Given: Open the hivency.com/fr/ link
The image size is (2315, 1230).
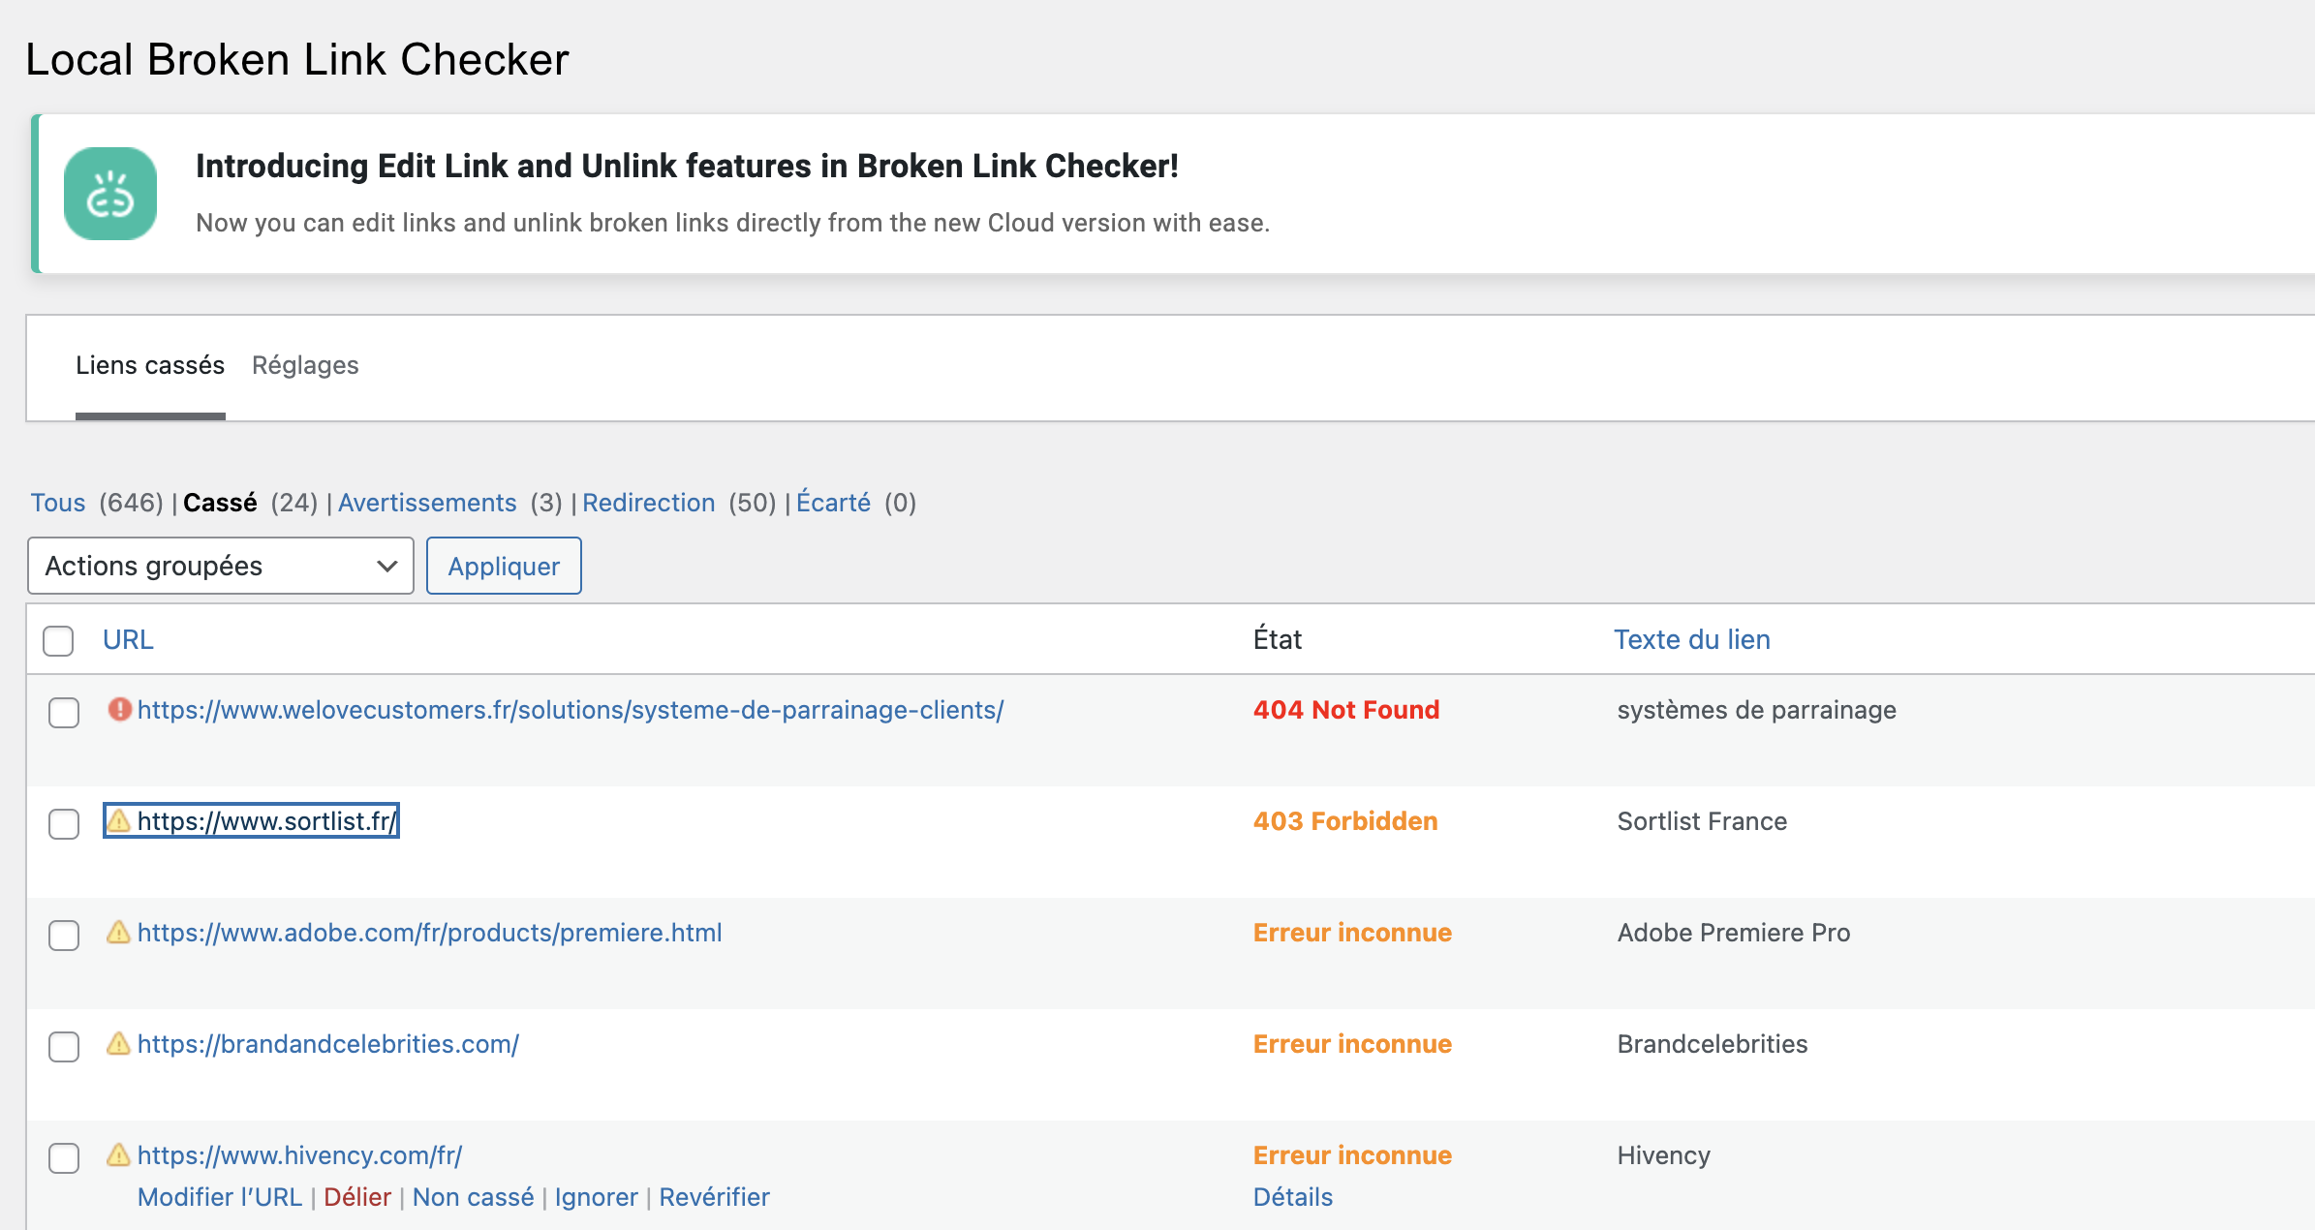Looking at the screenshot, I should 300,1155.
